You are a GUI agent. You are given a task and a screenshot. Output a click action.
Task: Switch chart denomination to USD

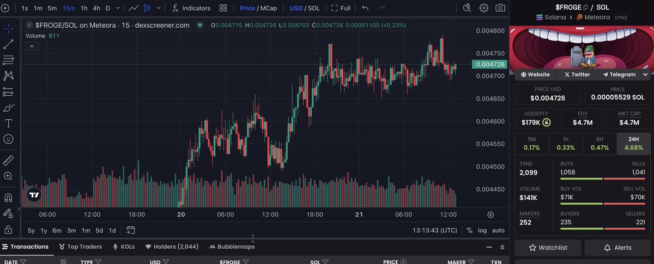[x=296, y=8]
